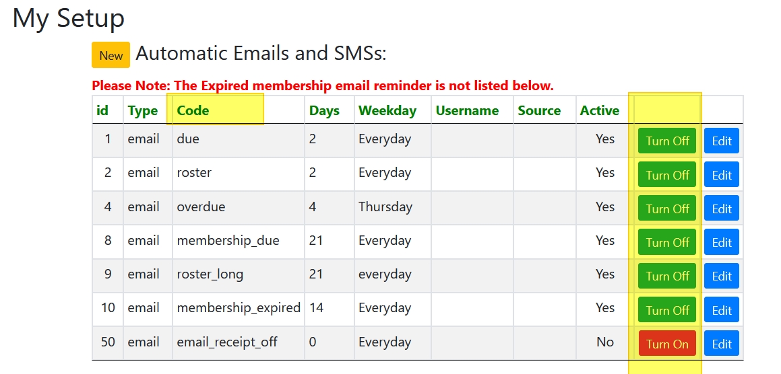This screenshot has width=781, height=374.
Task: Edit the membership_expired email row
Action: [x=721, y=310]
